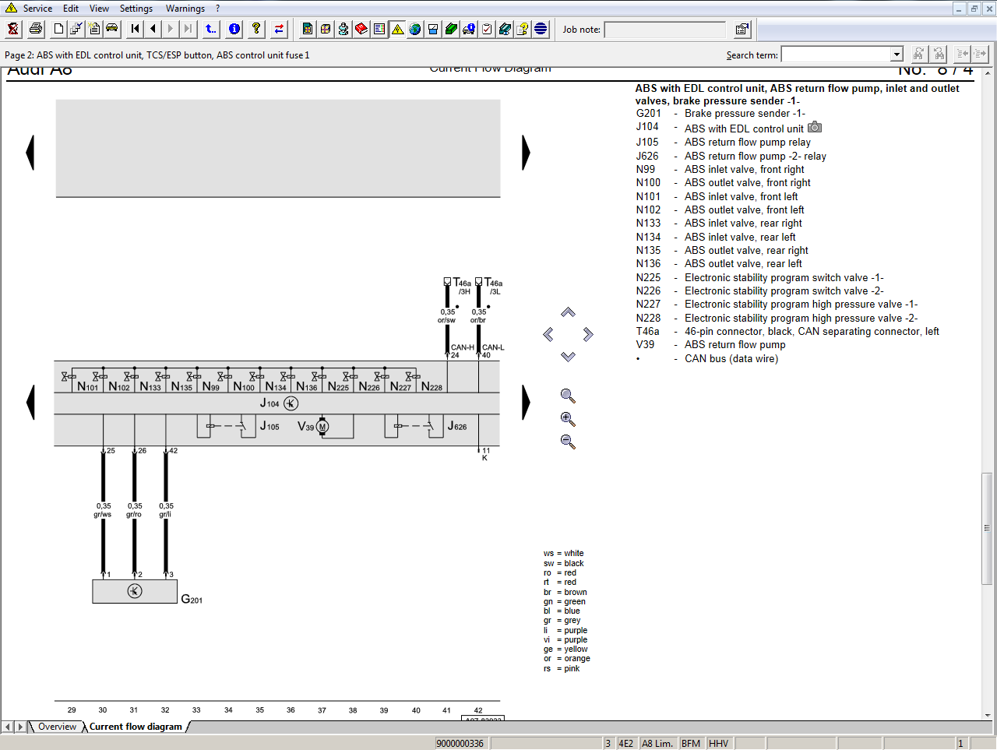Screen dimensions: 997x750
Task: Click the lower left black diagram page arrow
Action: pyautogui.click(x=30, y=403)
